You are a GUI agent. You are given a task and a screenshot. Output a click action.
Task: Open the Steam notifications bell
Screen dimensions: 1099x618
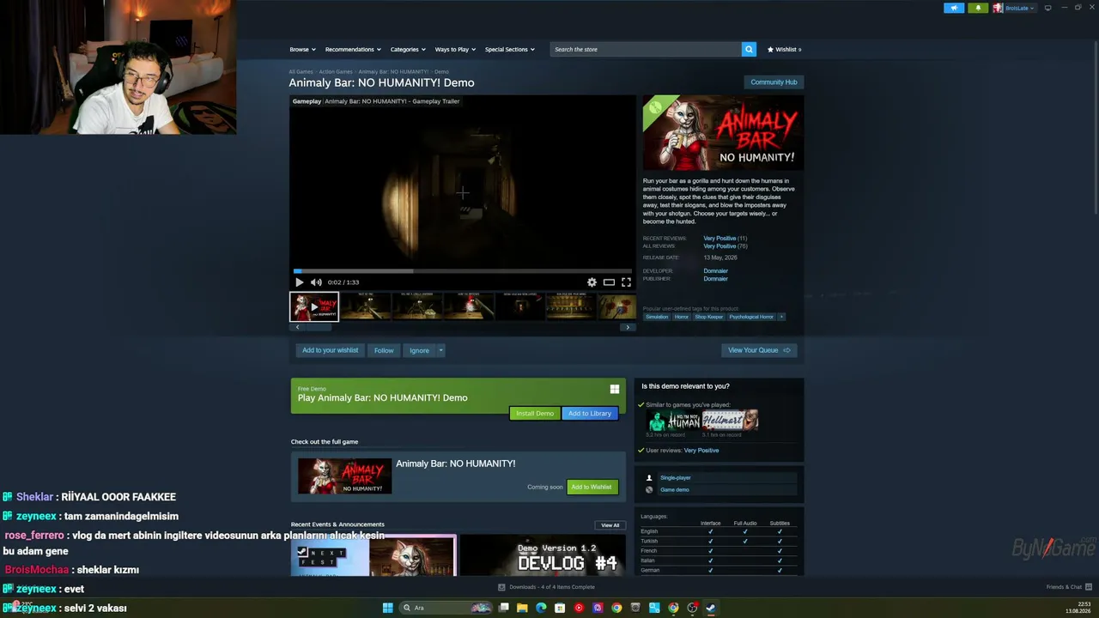(978, 8)
